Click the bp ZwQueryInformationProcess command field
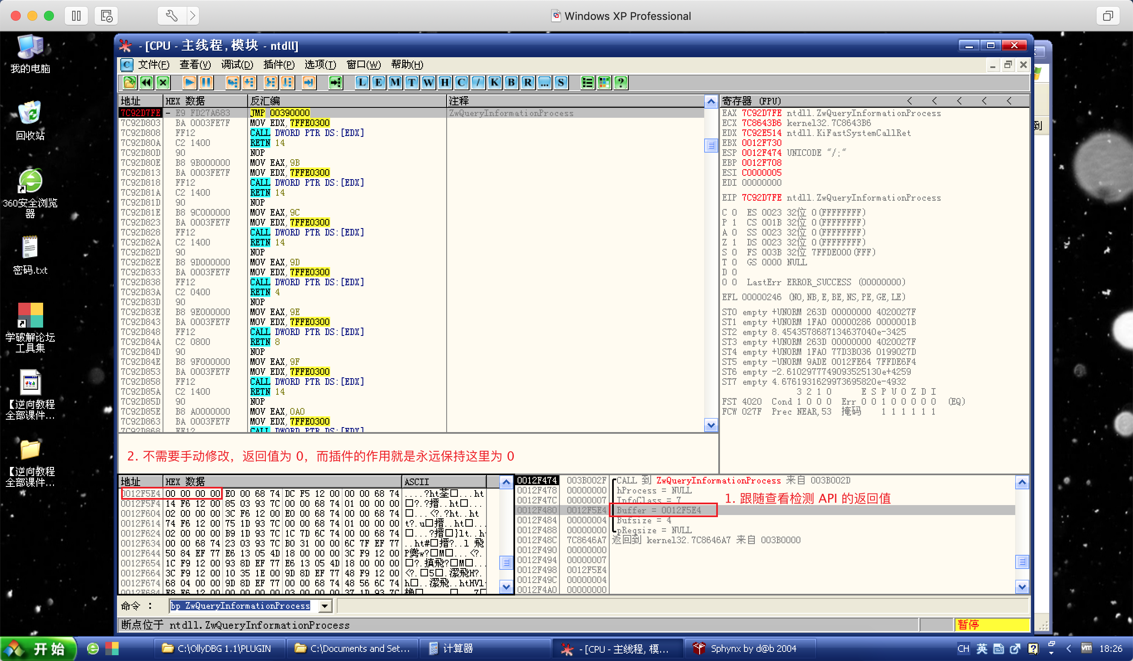1133x661 pixels. pyautogui.click(x=240, y=606)
